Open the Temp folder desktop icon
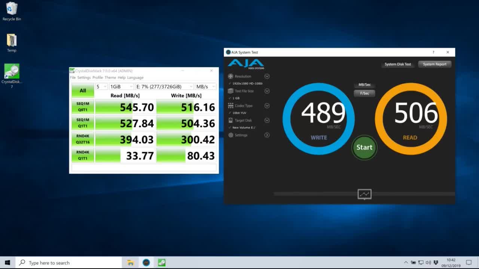This screenshot has height=269, width=479. 12,43
